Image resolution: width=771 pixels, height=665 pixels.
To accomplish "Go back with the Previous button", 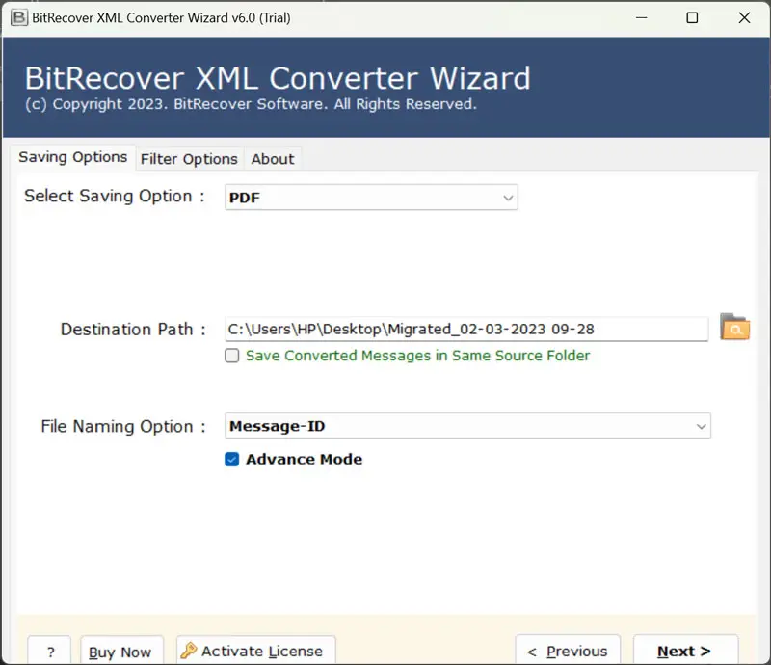I will coord(568,651).
